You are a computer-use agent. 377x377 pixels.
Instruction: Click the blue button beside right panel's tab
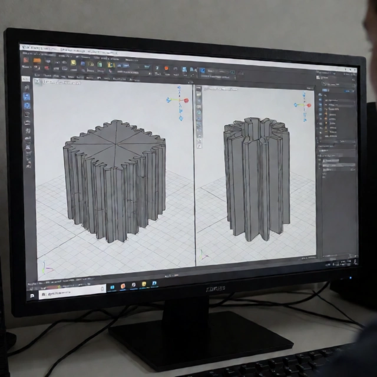(x=348, y=91)
